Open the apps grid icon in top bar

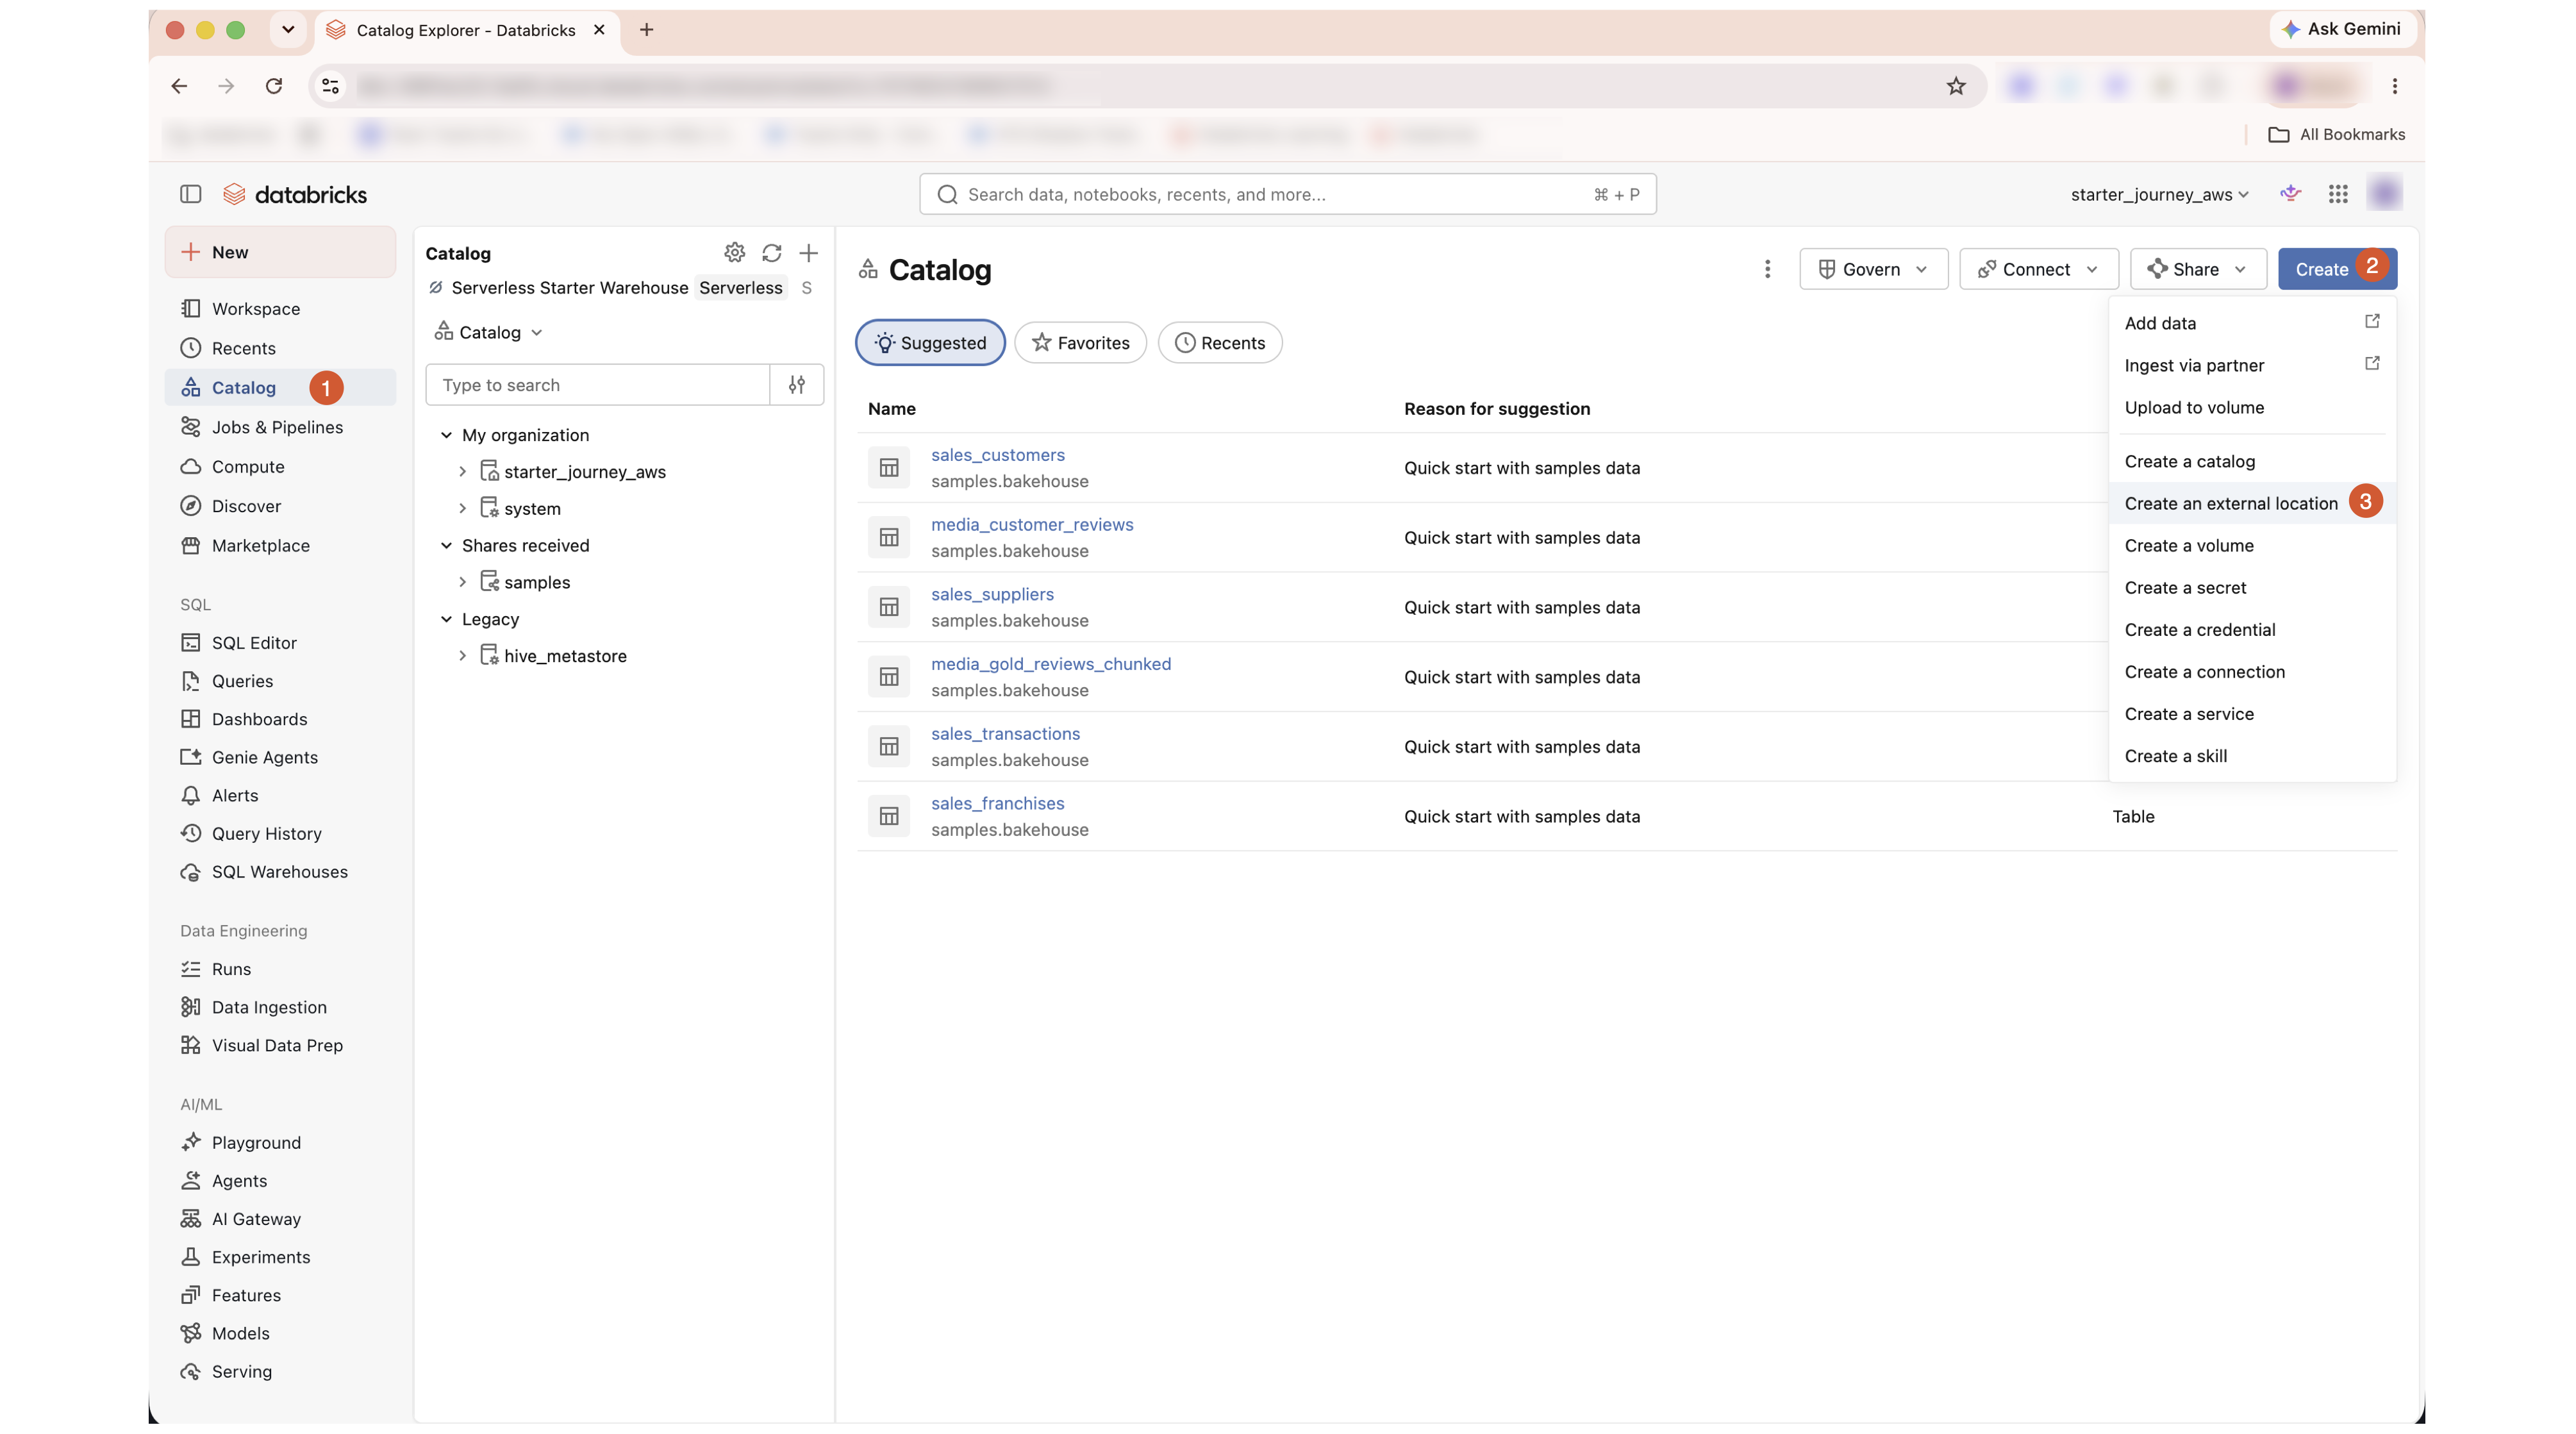point(2338,194)
